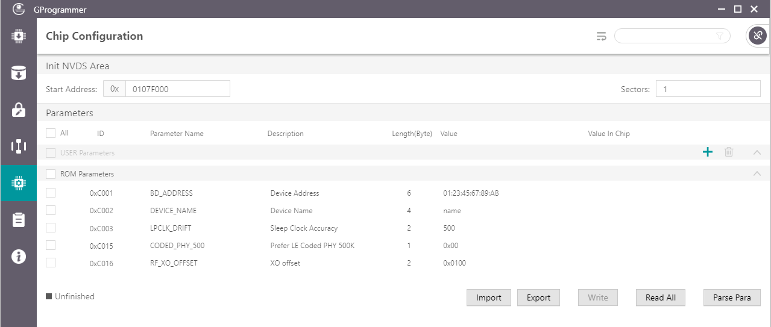
Task: Open the firmware chip icon in sidebar
Action: tap(18, 36)
